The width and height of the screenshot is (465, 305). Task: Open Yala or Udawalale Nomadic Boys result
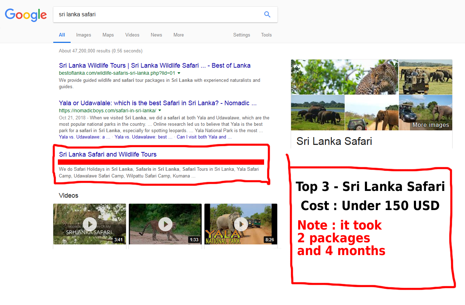(158, 103)
